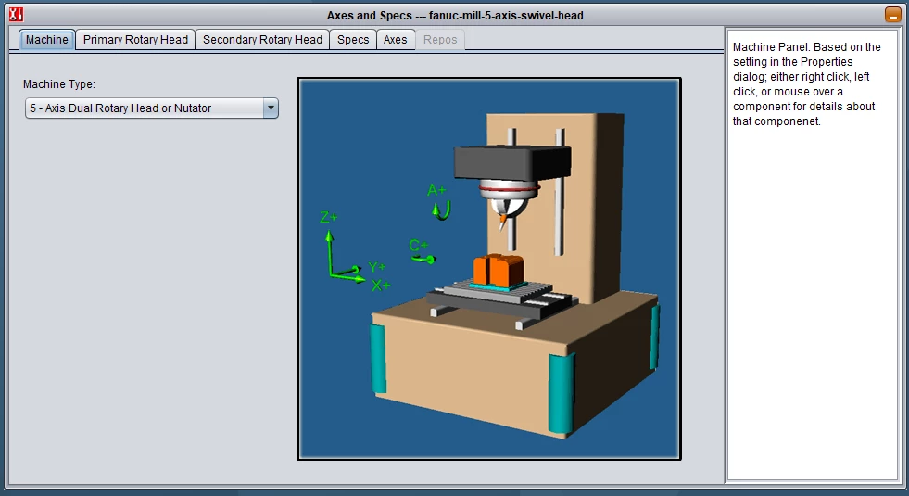The image size is (909, 496).
Task: Switch to the Machine tab
Action: pyautogui.click(x=46, y=40)
